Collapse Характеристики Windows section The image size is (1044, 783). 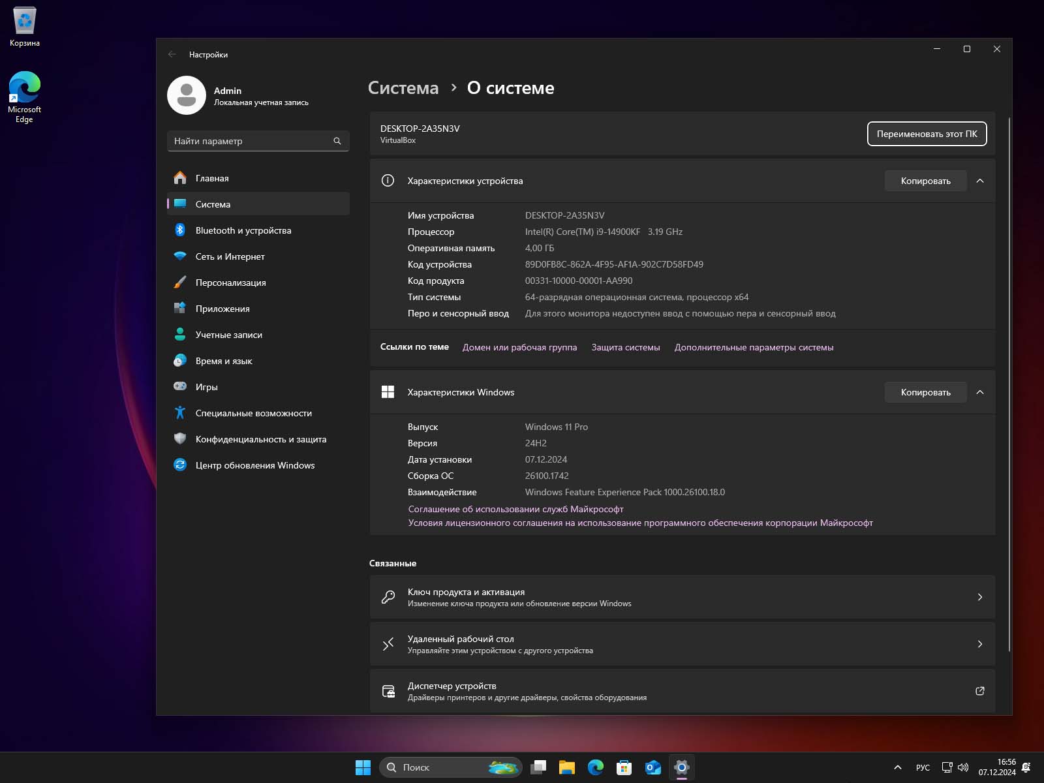979,392
